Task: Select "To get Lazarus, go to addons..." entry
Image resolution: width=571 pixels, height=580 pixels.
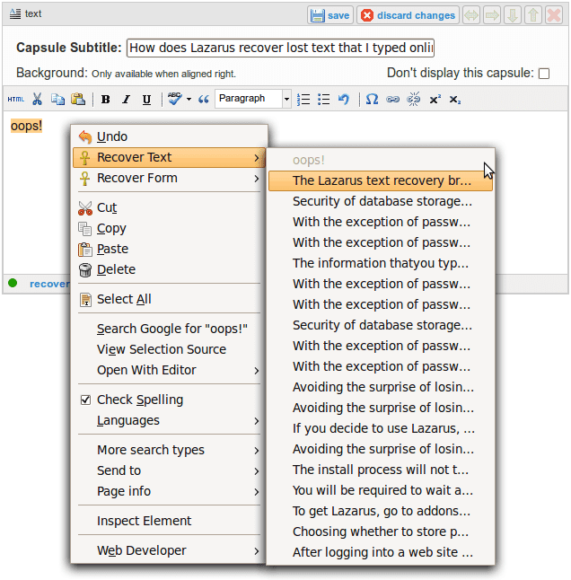Action: tap(381, 511)
